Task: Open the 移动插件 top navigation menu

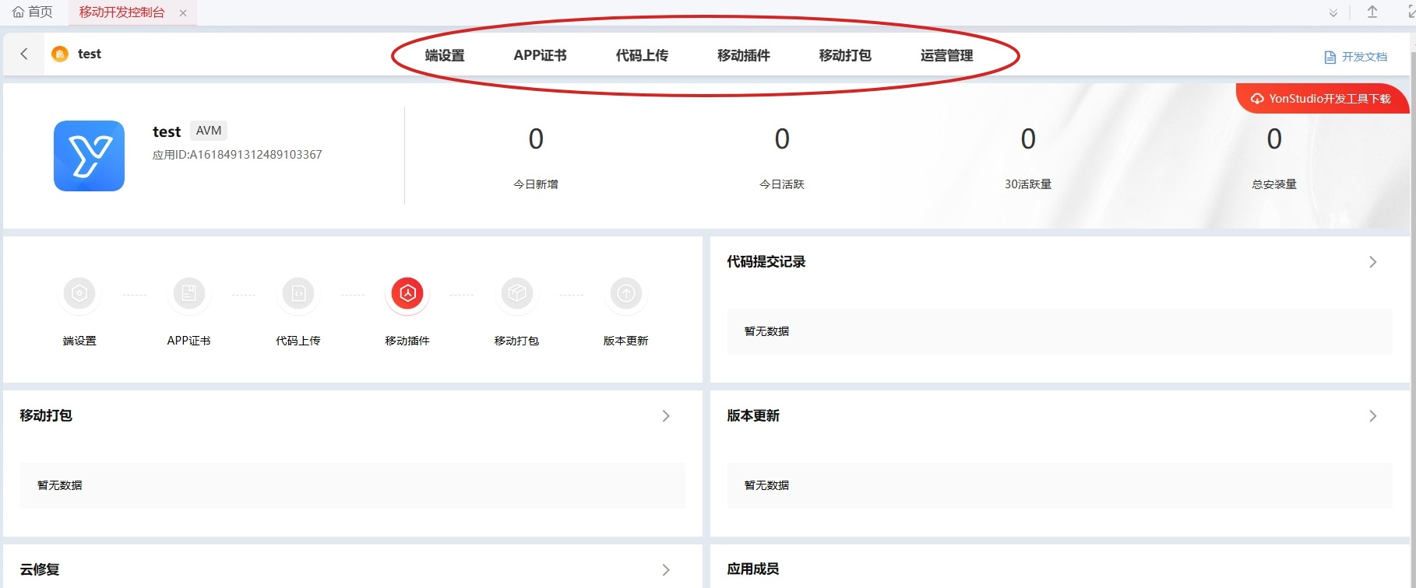Action: [x=744, y=55]
